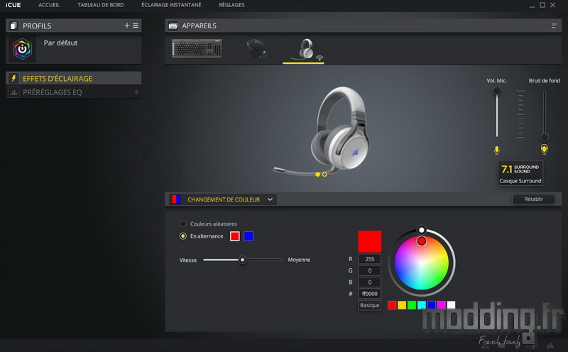Mute the microphone via yellow mic icon
The height and width of the screenshot is (352, 568).
click(x=496, y=150)
